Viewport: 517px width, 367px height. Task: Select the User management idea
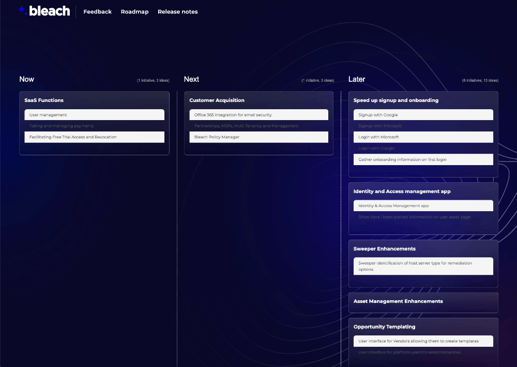coord(94,115)
